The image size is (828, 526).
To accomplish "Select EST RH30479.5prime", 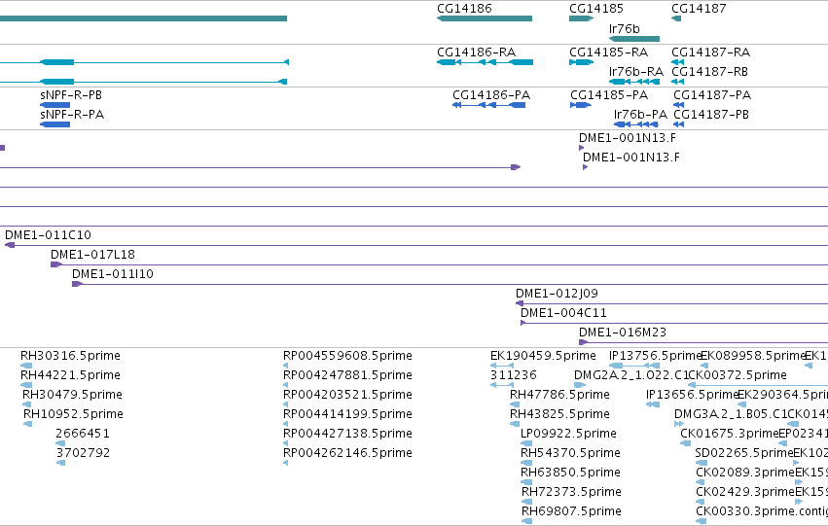I will 72,395.
